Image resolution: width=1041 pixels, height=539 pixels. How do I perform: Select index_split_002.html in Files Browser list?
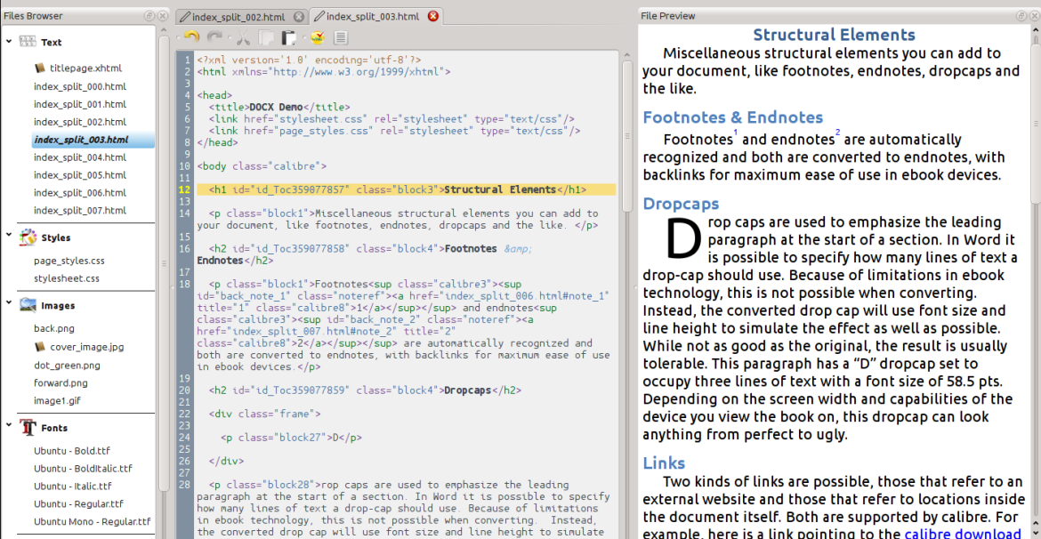[x=80, y=122]
